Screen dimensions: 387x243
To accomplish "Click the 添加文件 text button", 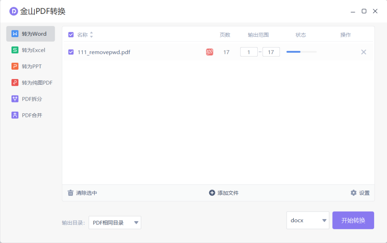I will (x=228, y=193).
